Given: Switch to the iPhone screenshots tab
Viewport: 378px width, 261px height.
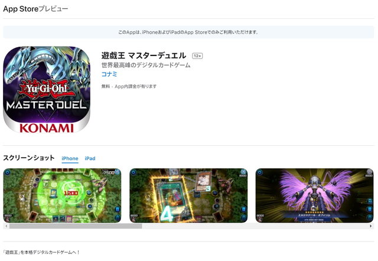Looking at the screenshot, I should coord(70,158).
